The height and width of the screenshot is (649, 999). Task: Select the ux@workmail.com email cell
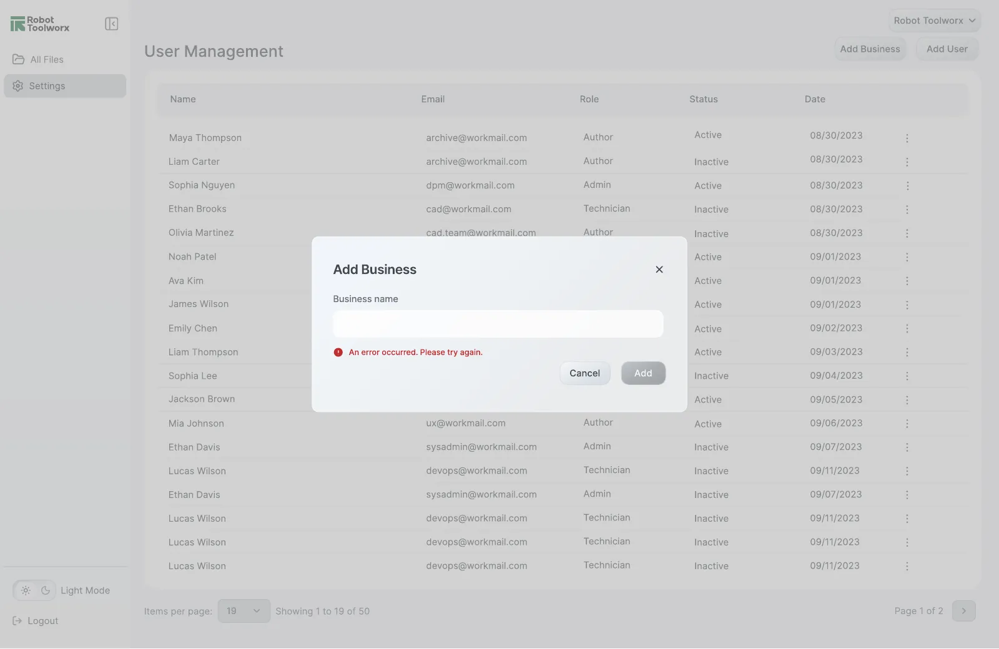pos(466,423)
